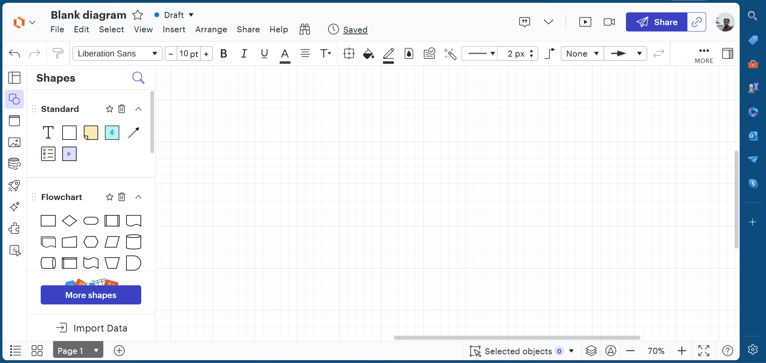Click the undo arrow icon
Screen dimensions: 766x363
(14, 53)
